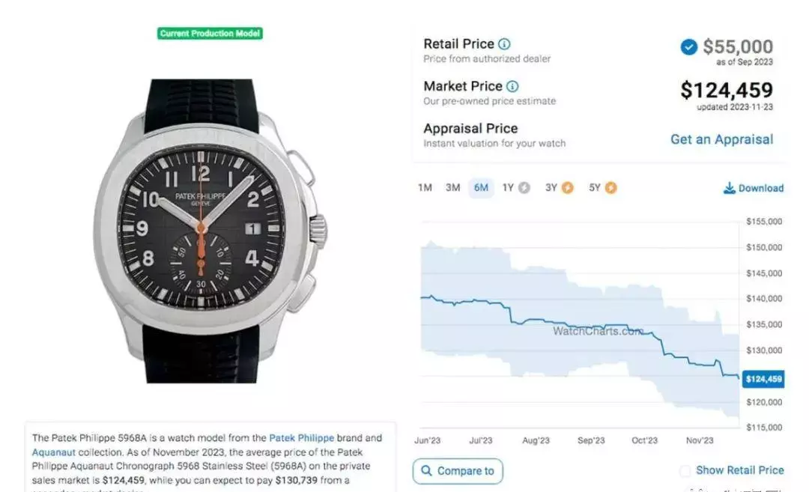The height and width of the screenshot is (492, 809).
Task: Click the 1Y premium lock icon
Action: (x=524, y=188)
